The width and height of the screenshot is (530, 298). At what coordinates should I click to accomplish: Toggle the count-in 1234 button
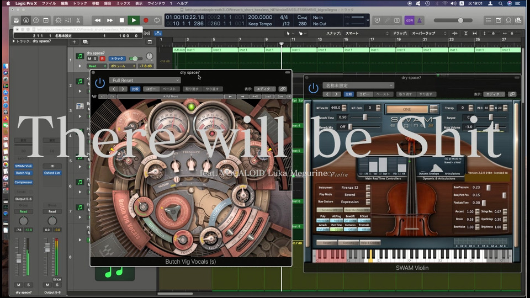[x=409, y=20]
